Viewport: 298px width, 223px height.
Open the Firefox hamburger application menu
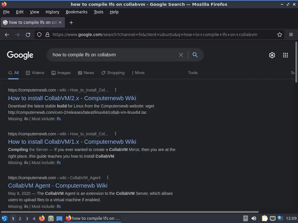(x=291, y=35)
